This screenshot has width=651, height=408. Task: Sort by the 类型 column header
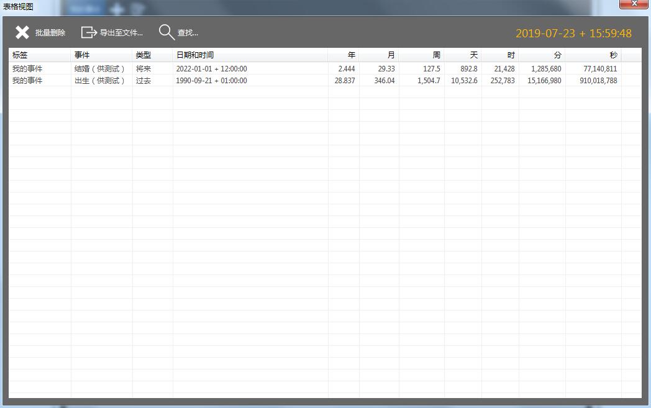click(x=153, y=55)
